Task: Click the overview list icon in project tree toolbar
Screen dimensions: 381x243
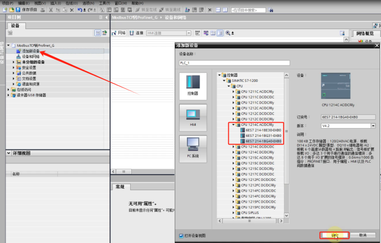Action: tap(98, 33)
